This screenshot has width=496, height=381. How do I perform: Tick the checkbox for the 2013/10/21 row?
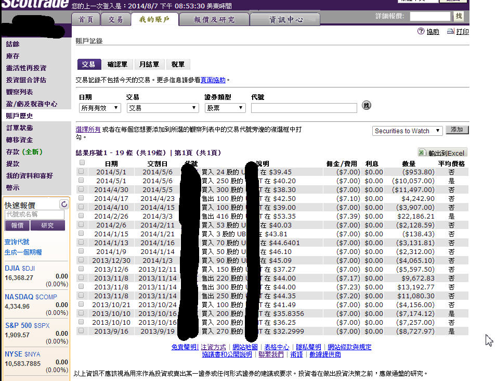point(81,304)
